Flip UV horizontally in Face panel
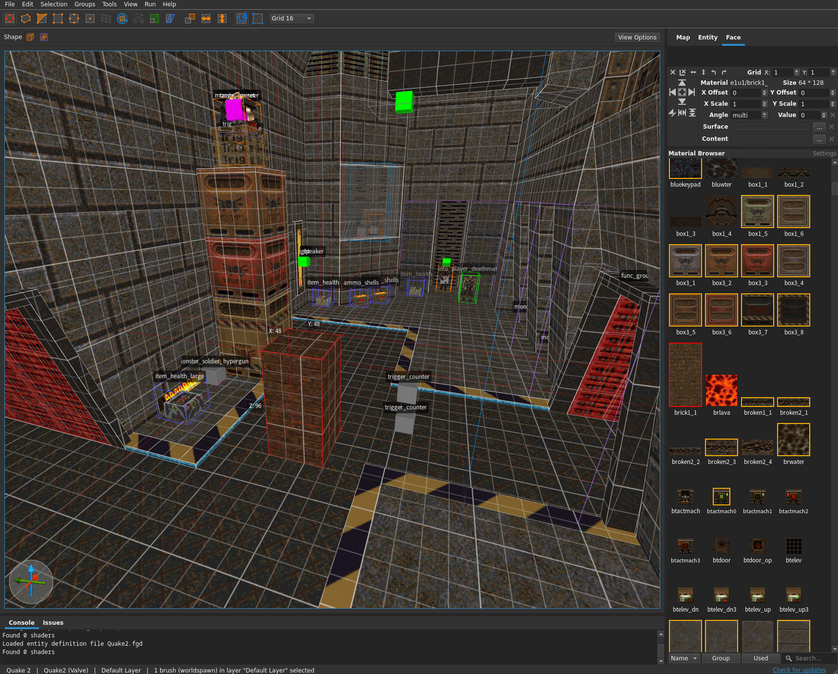838x674 pixels. coord(693,72)
